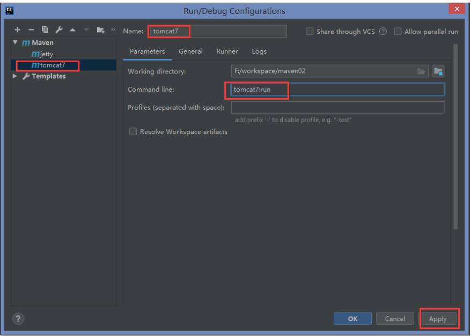
Task: Focus the Name input field
Action: click(218, 31)
